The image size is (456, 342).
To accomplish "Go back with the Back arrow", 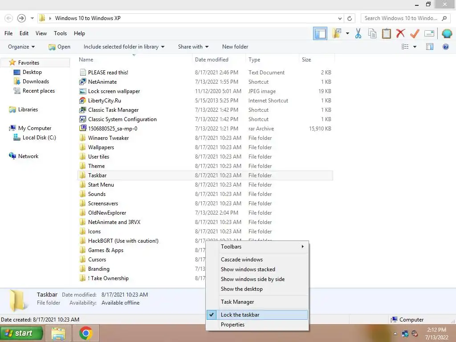I will pos(9,18).
